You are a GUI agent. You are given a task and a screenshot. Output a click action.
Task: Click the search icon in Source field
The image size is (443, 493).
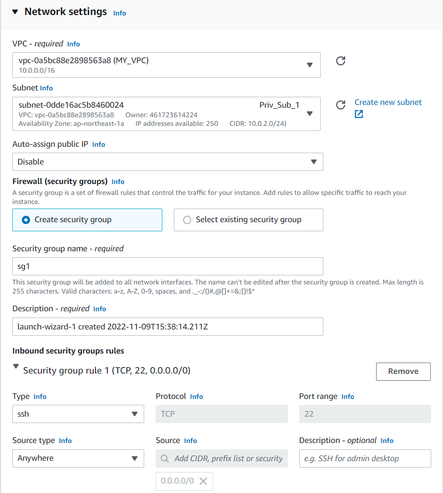click(x=165, y=458)
